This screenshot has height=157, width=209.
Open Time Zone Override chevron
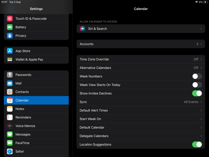pos(201,59)
